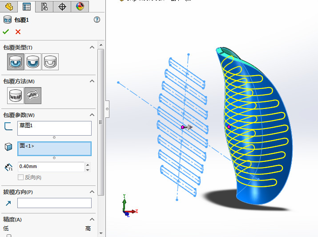Screen dimensions: 318x237
Task: Click the thickness T1 icon
Action: tap(8, 167)
